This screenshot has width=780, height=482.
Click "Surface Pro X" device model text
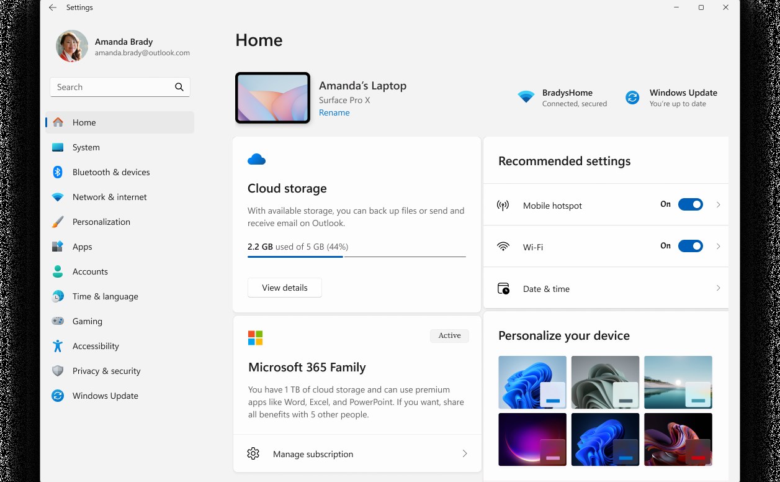pos(344,100)
